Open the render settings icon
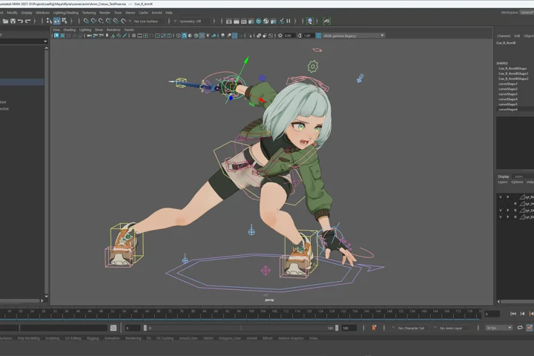This screenshot has width=534, height=356. (251, 21)
